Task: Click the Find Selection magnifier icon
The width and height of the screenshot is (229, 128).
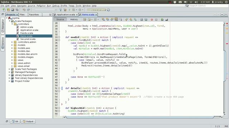Action: (x=103, y=20)
